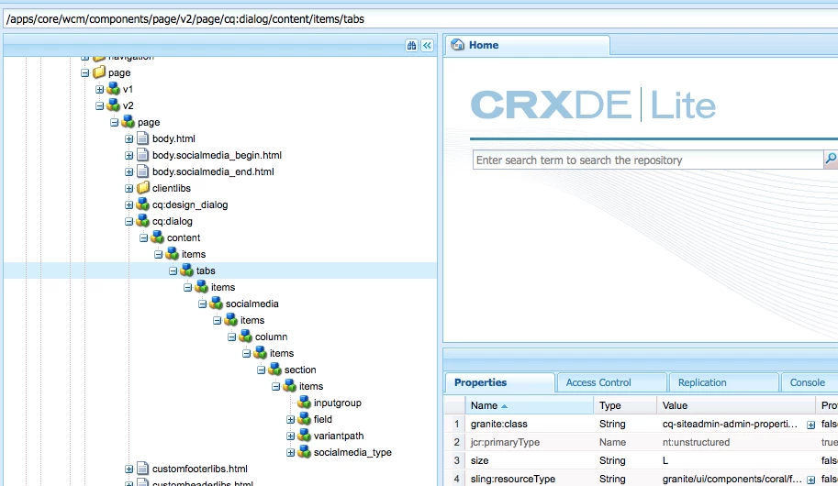
Task: Click the page folder icon
Action: pyautogui.click(x=99, y=72)
